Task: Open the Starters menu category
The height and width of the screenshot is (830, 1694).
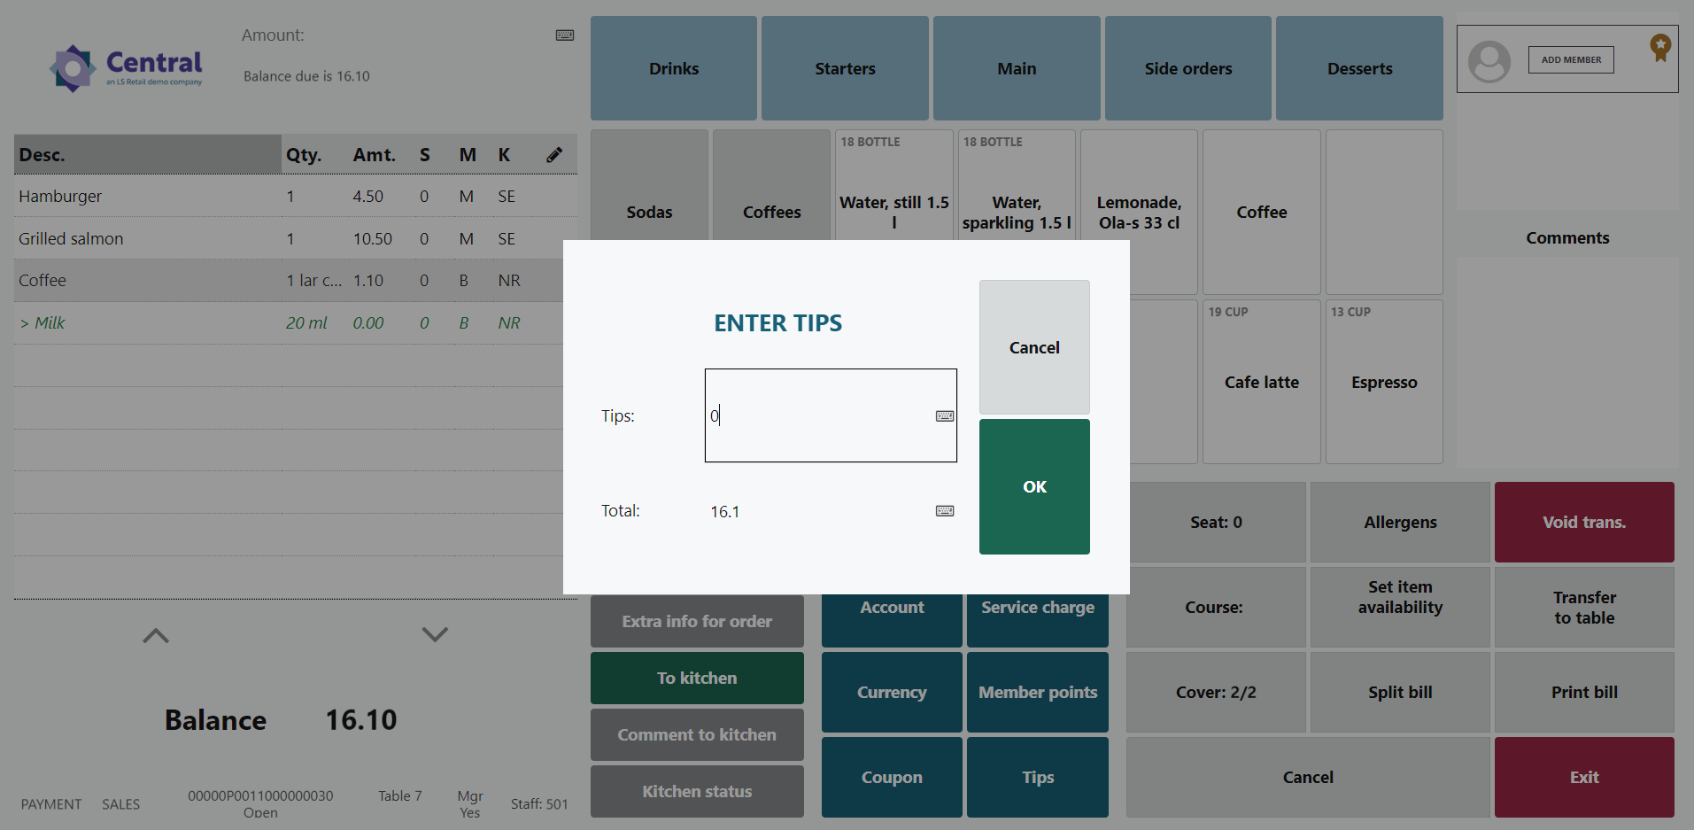Action: (x=845, y=68)
